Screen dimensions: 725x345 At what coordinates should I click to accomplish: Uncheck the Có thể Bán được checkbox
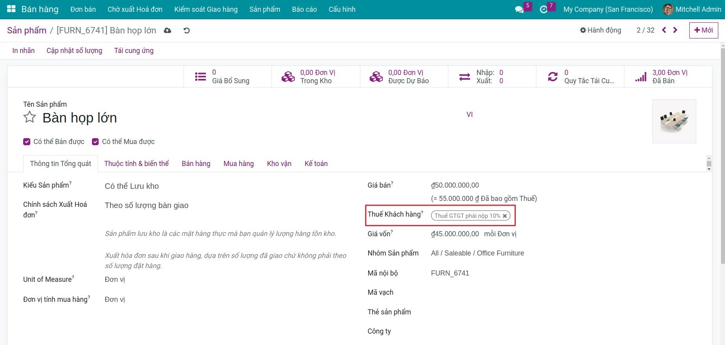click(x=27, y=142)
